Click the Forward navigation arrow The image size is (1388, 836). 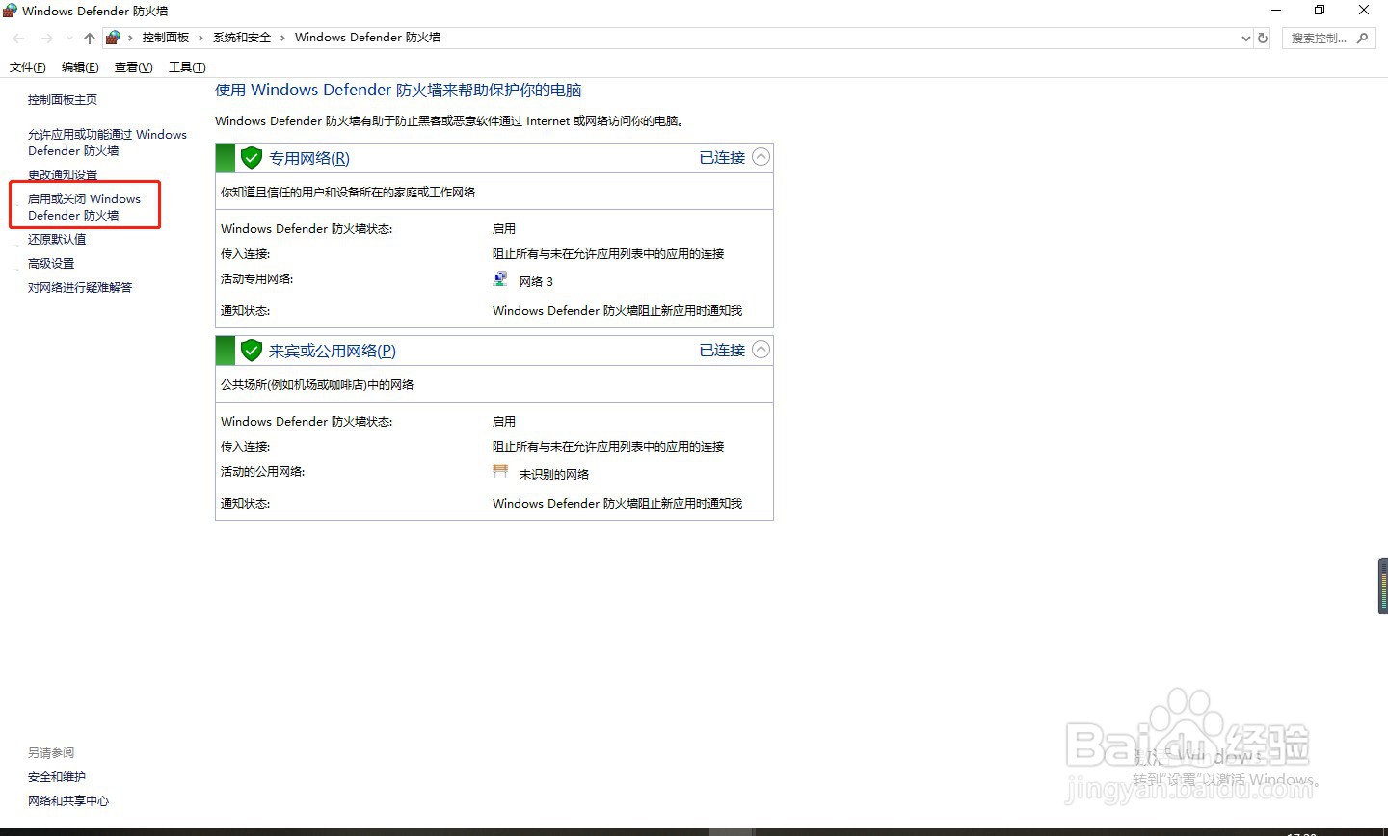pos(46,39)
